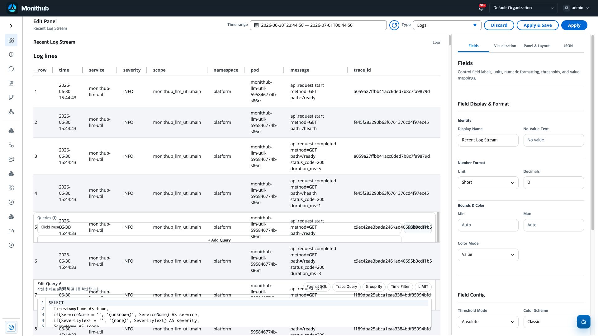The height and width of the screenshot is (336, 598).
Task: Click the Discard button
Action: (x=499, y=25)
